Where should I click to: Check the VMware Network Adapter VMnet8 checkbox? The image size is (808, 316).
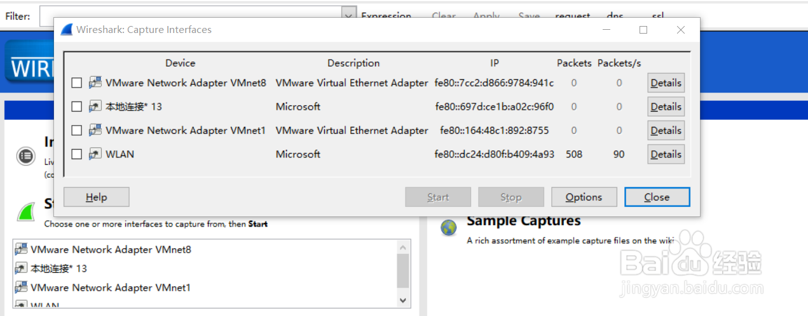click(x=77, y=82)
